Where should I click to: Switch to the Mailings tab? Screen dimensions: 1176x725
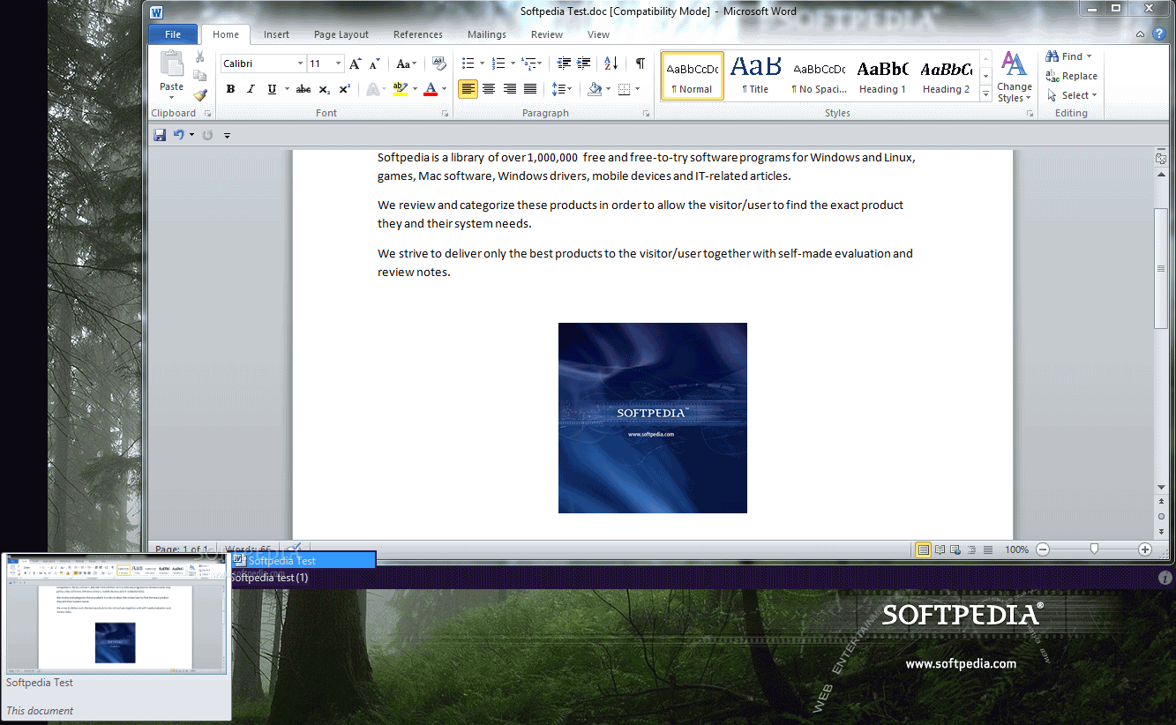[487, 34]
